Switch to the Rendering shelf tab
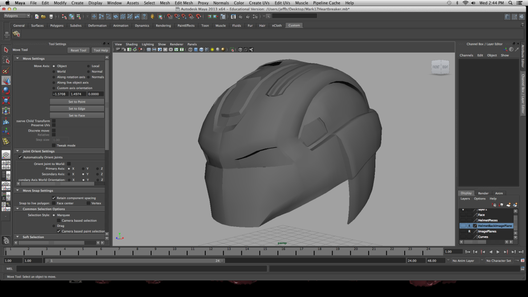Viewport: 528px width, 297px height. 163,26
